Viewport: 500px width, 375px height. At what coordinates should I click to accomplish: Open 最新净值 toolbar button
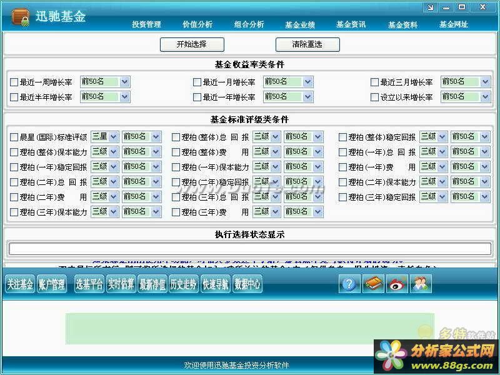point(152,284)
